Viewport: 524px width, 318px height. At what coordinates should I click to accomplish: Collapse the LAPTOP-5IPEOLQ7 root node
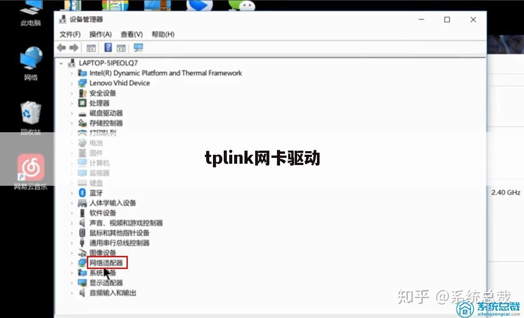pos(61,63)
